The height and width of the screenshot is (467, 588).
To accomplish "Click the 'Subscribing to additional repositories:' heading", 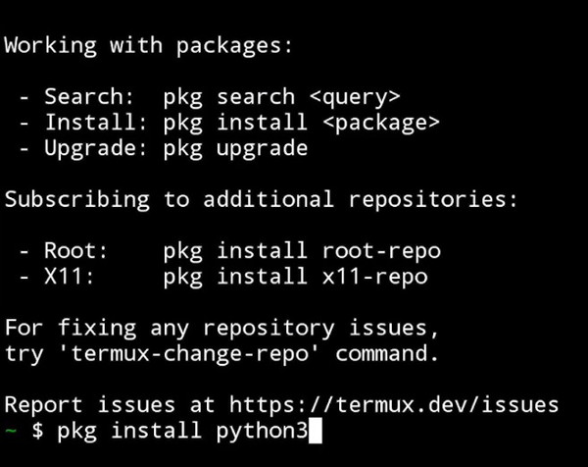I will pyautogui.click(x=262, y=199).
